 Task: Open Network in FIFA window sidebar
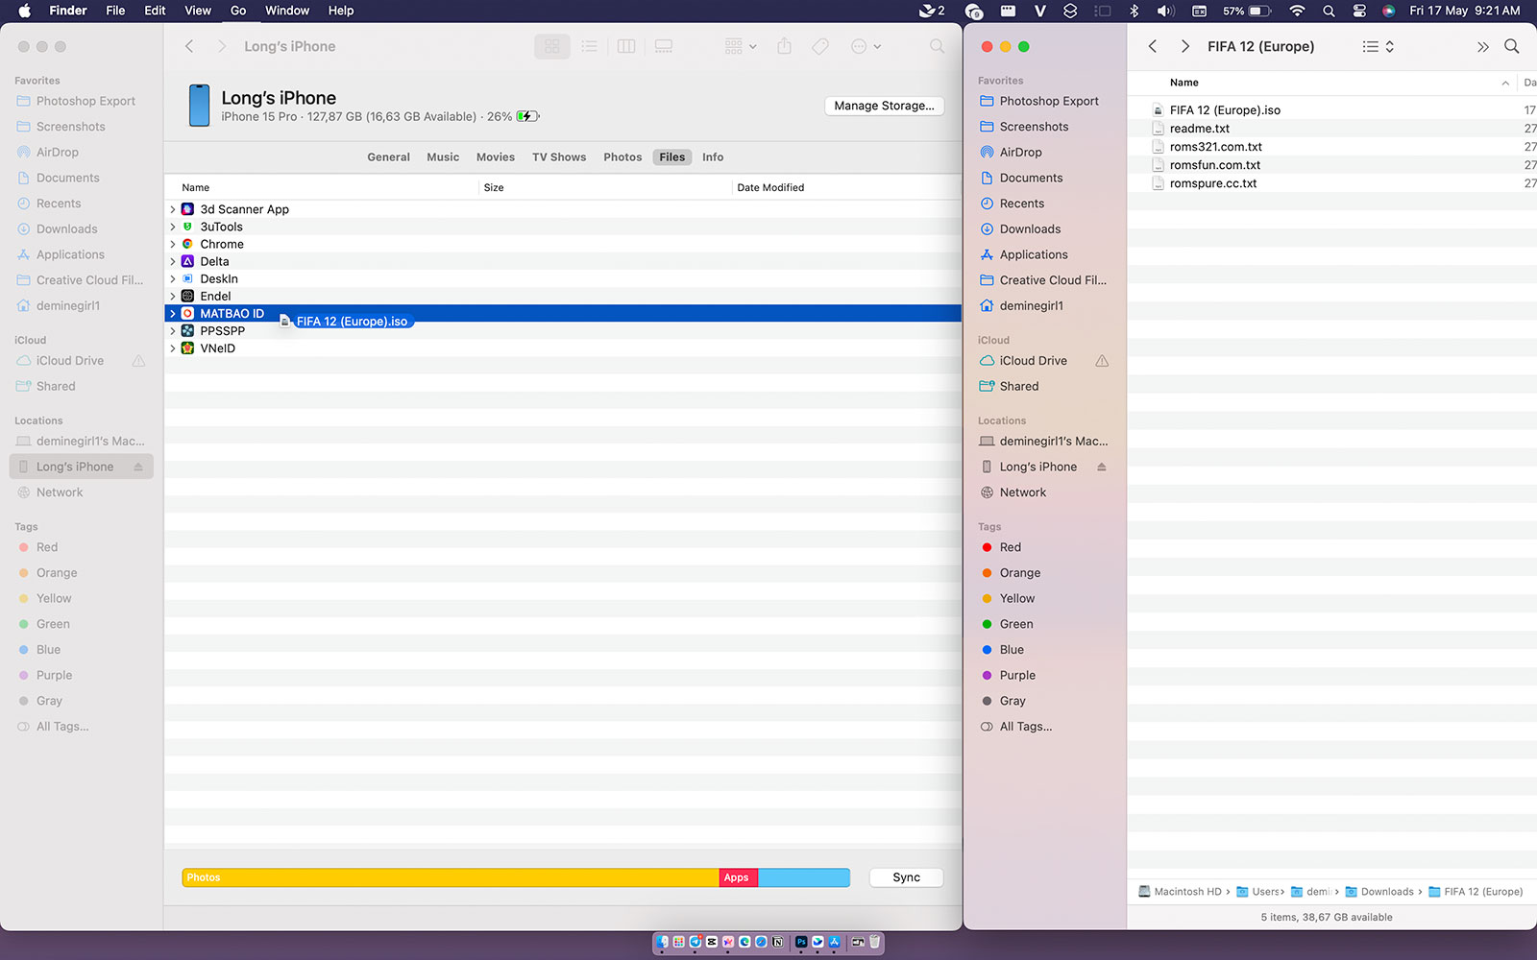click(x=1022, y=492)
